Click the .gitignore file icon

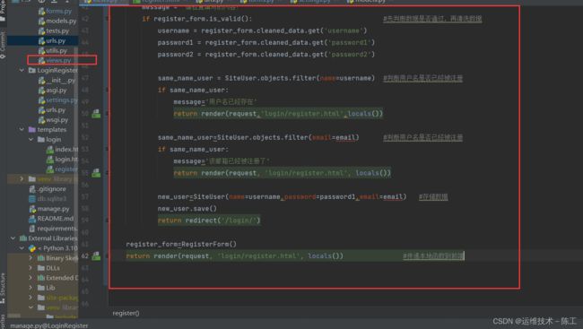32,189
